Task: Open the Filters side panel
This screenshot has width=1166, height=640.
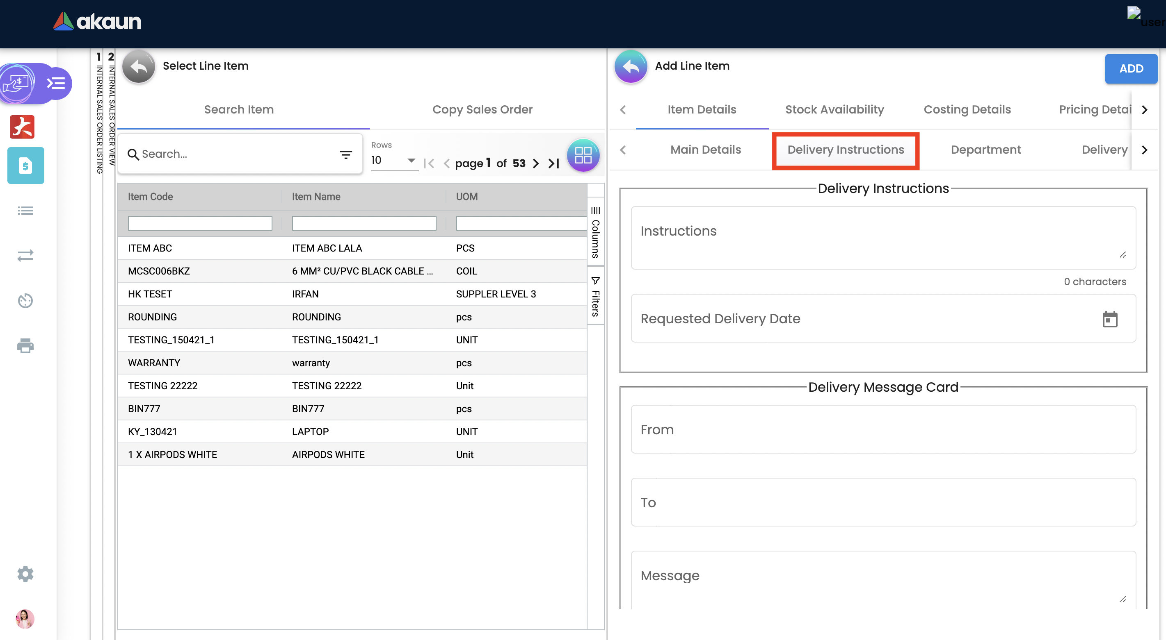Action: [x=595, y=296]
